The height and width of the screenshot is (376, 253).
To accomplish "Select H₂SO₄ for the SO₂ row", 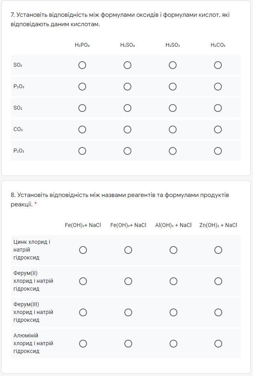I will pyautogui.click(x=127, y=108).
